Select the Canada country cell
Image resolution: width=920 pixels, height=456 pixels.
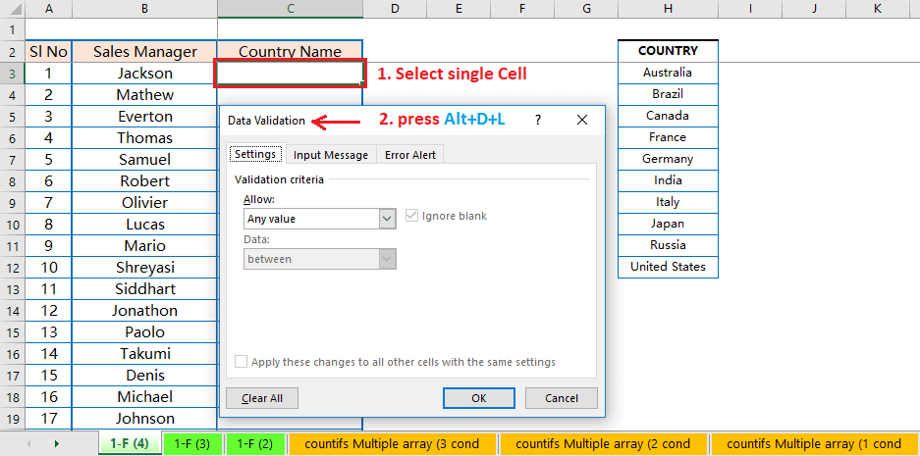668,116
